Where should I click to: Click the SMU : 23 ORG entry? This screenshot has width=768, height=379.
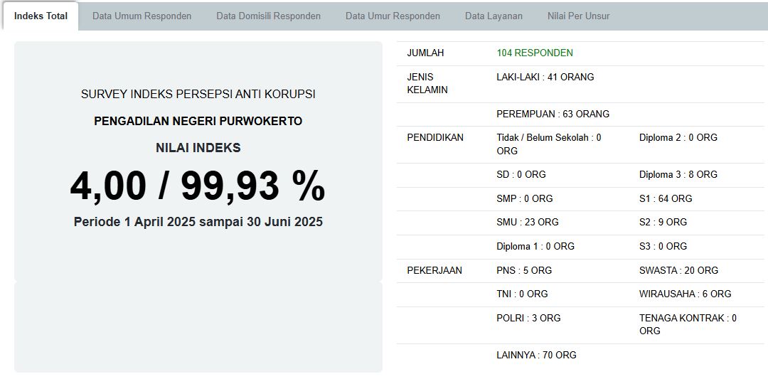[527, 222]
